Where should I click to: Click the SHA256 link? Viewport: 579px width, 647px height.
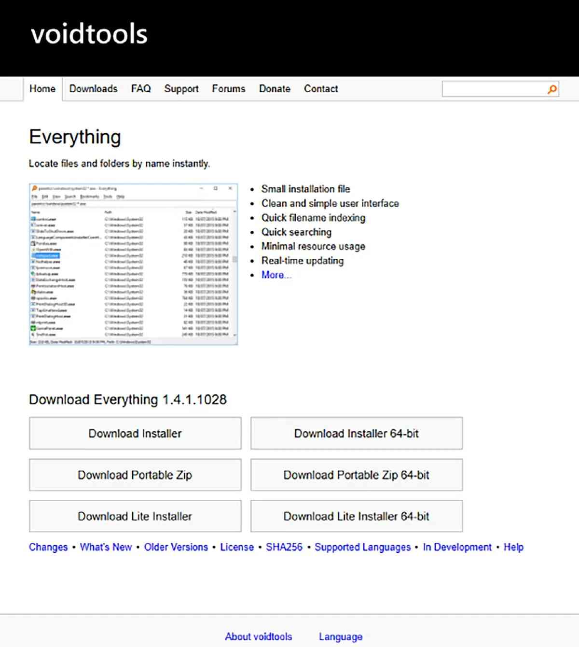[x=284, y=547]
